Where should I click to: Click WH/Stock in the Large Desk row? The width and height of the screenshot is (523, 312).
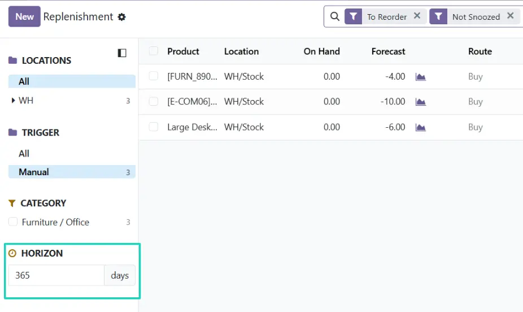pyautogui.click(x=244, y=127)
